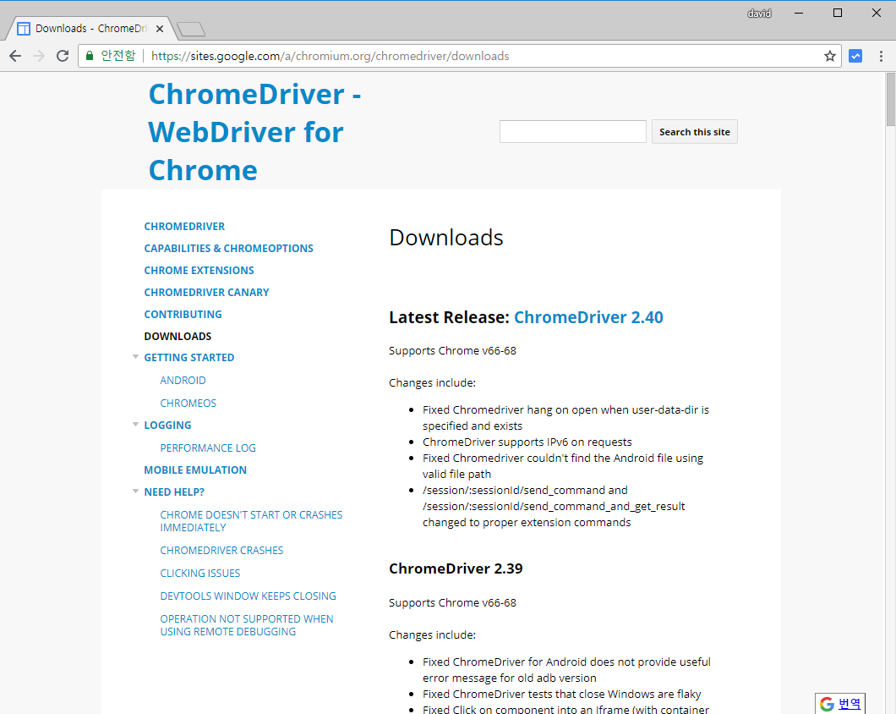
Task: Open the ChromeDriver Crashes page
Action: (x=221, y=551)
